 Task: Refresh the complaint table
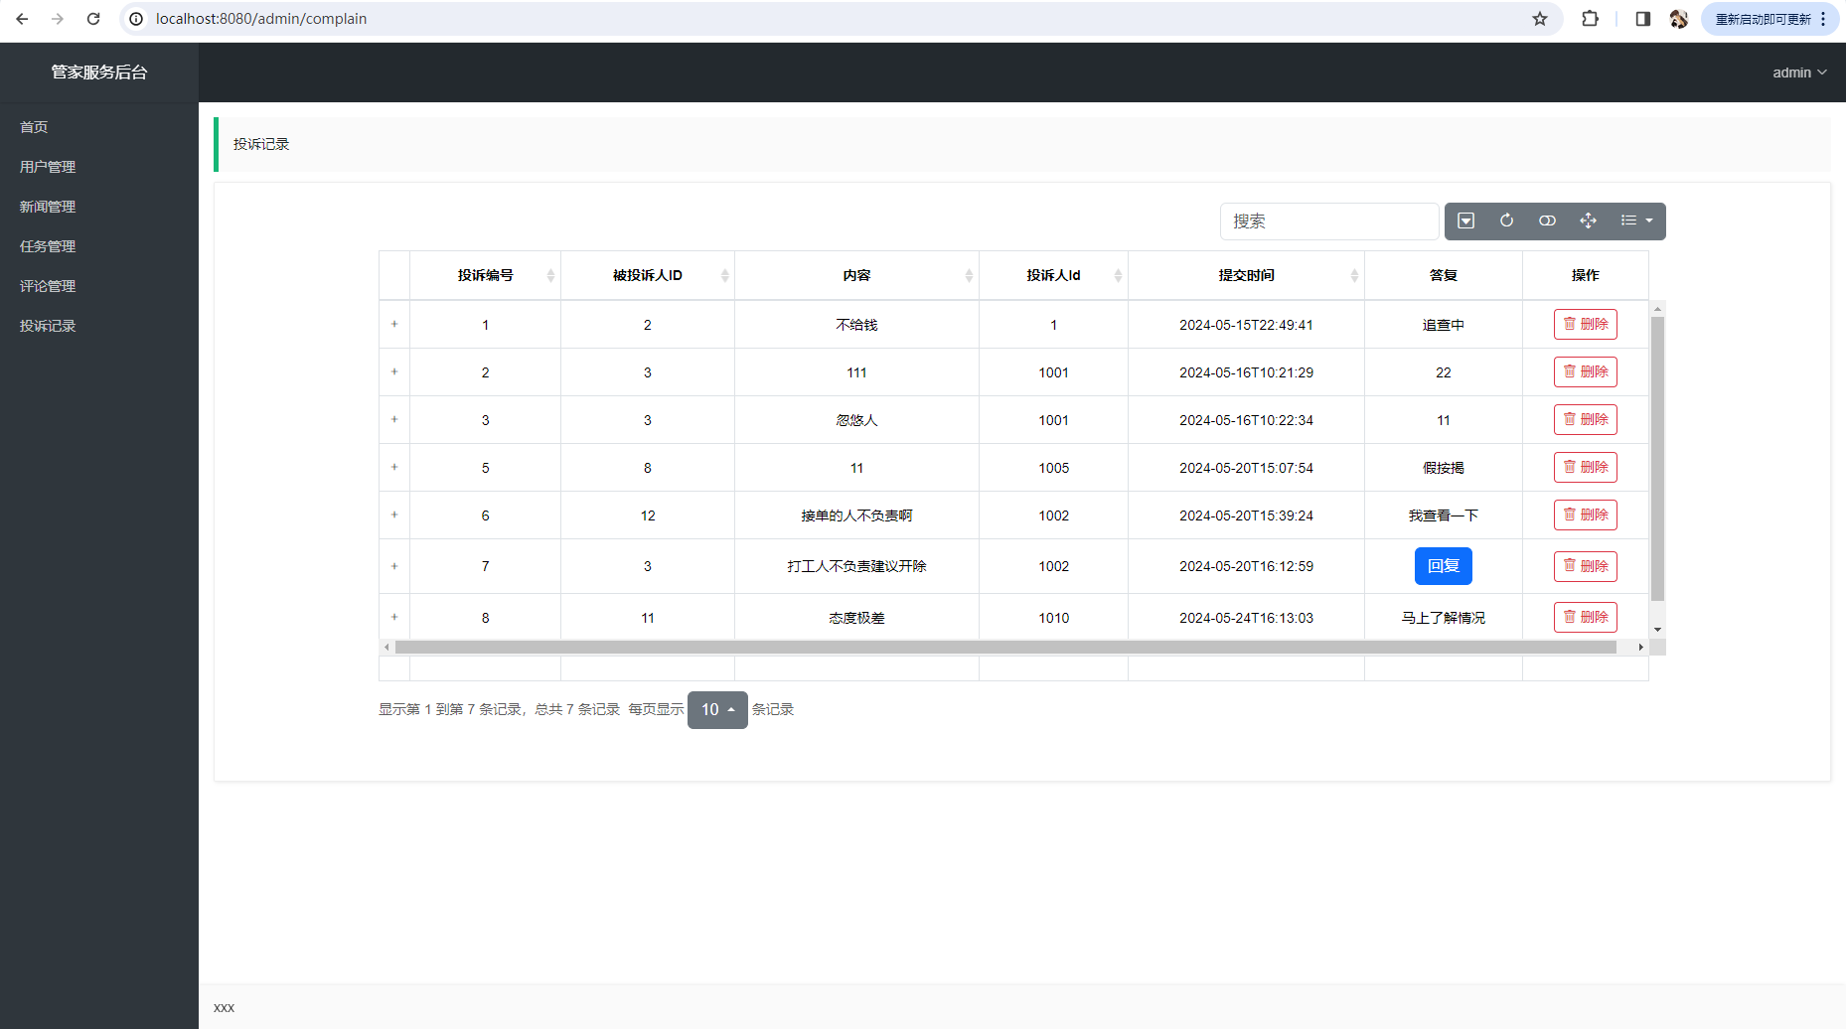1506,220
